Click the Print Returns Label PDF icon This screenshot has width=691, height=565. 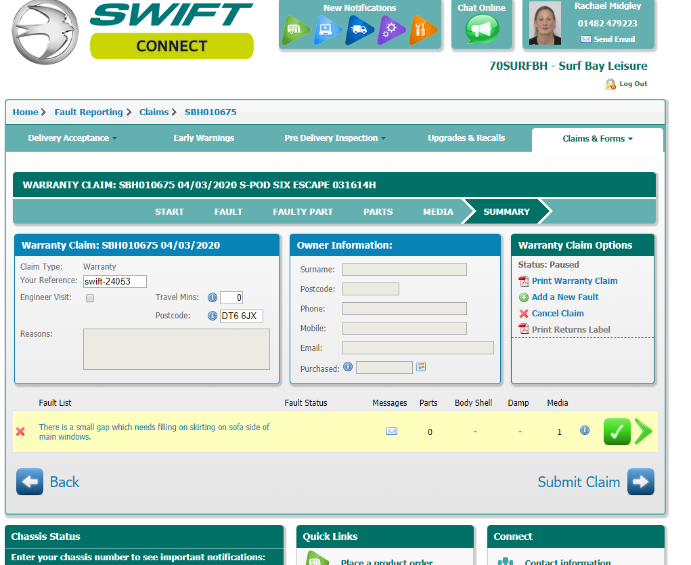(x=524, y=329)
